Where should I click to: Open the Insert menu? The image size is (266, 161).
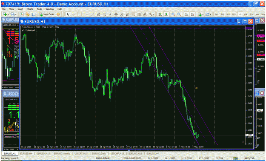20,9
